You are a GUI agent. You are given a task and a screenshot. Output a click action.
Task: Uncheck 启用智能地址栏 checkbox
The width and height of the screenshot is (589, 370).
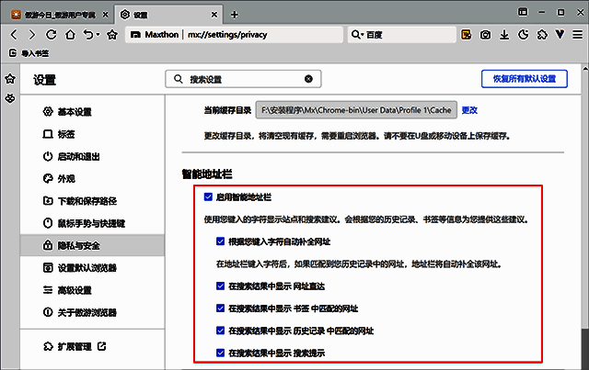(x=208, y=197)
